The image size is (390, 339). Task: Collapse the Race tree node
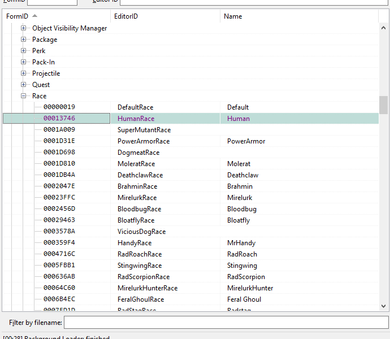click(x=24, y=96)
